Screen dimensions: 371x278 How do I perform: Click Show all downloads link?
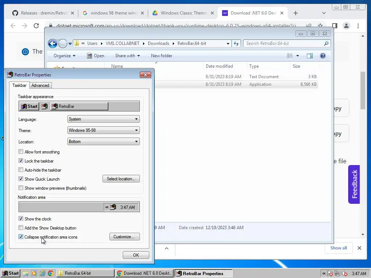click(339, 248)
